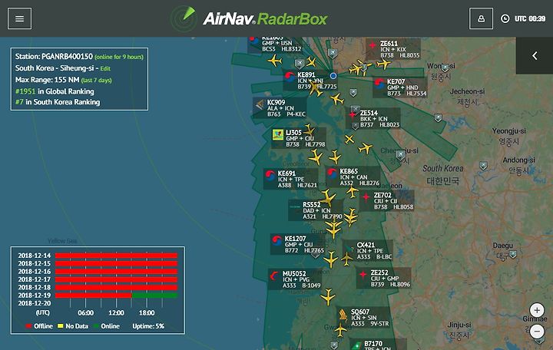Viewport: 553px width, 350px height.
Task: Click the airport marker near Wonju-si
Action: (x=445, y=68)
